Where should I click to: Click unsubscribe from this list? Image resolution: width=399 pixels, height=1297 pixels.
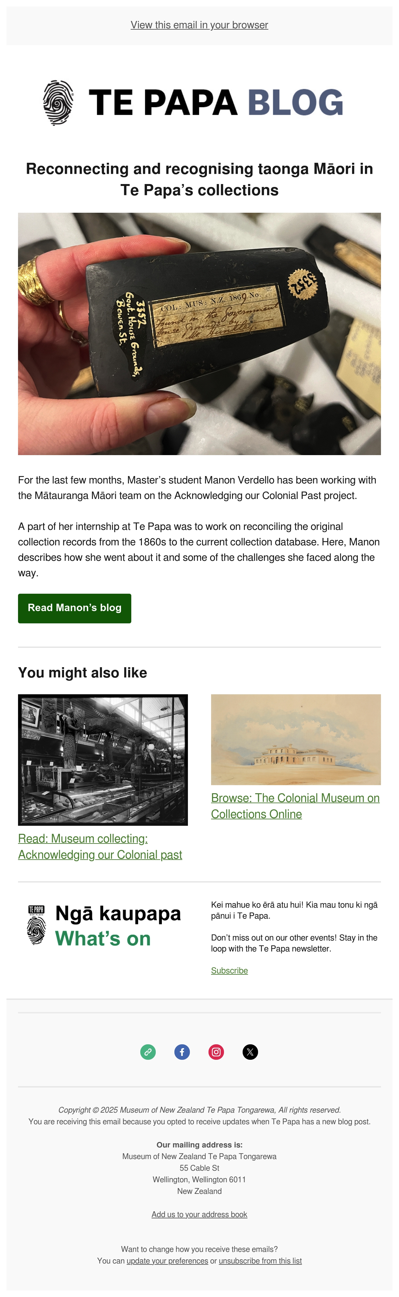click(x=260, y=1261)
